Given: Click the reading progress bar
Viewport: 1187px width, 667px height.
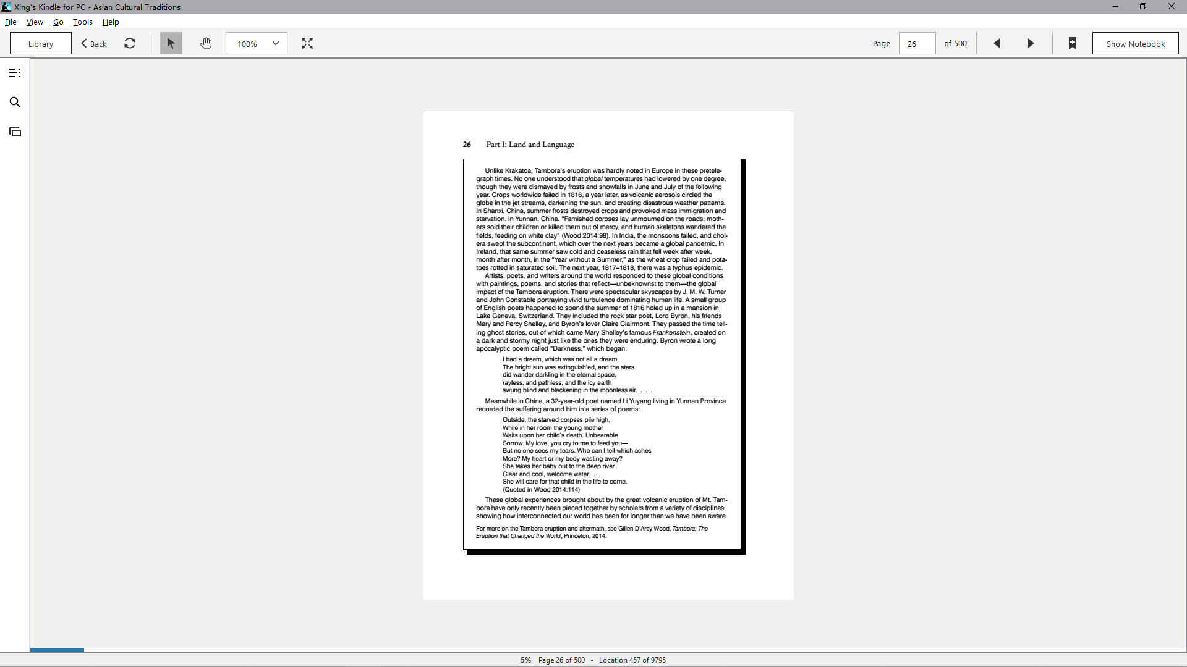Looking at the screenshot, I should click(x=608, y=650).
